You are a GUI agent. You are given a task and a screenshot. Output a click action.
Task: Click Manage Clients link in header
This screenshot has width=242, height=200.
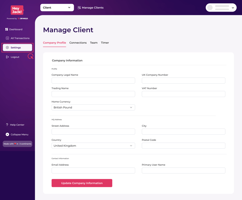(91, 8)
